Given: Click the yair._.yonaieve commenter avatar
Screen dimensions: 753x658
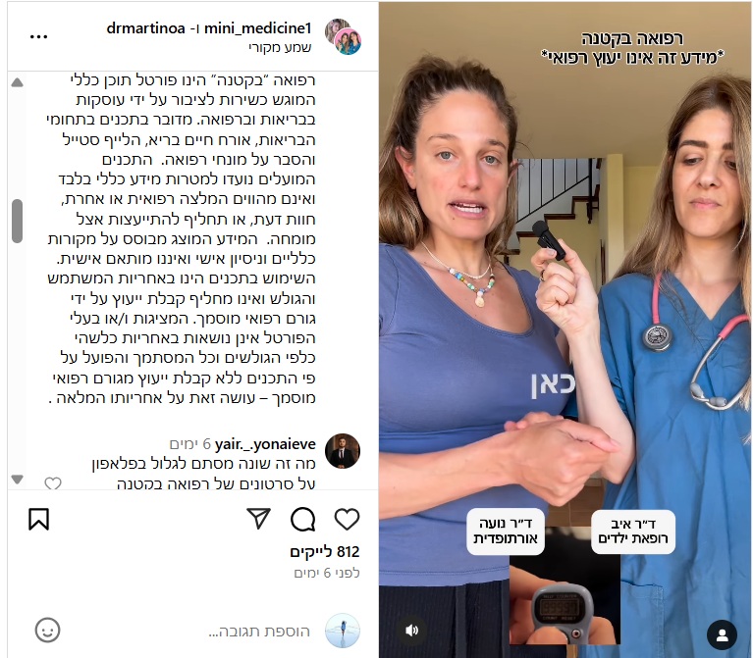Looking at the screenshot, I should coord(343,451).
